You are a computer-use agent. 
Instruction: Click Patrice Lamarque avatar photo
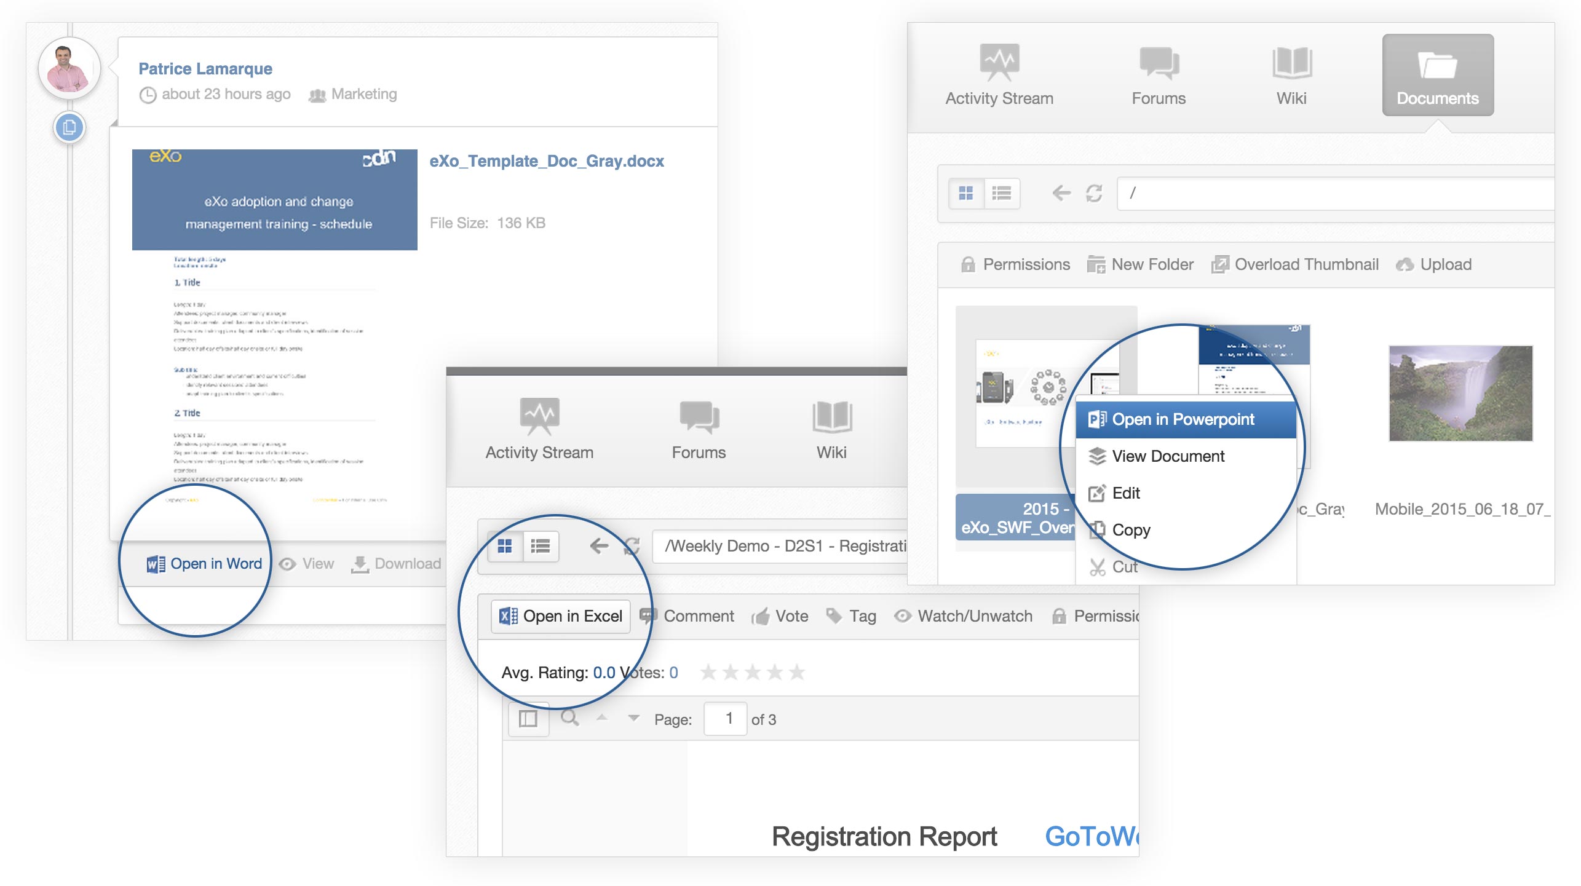tap(69, 68)
